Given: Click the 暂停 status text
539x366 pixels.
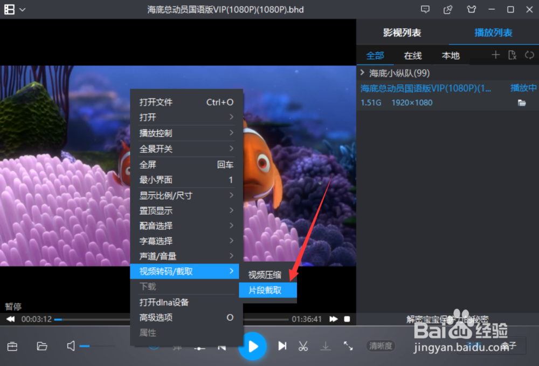Looking at the screenshot, I should click(13, 306).
